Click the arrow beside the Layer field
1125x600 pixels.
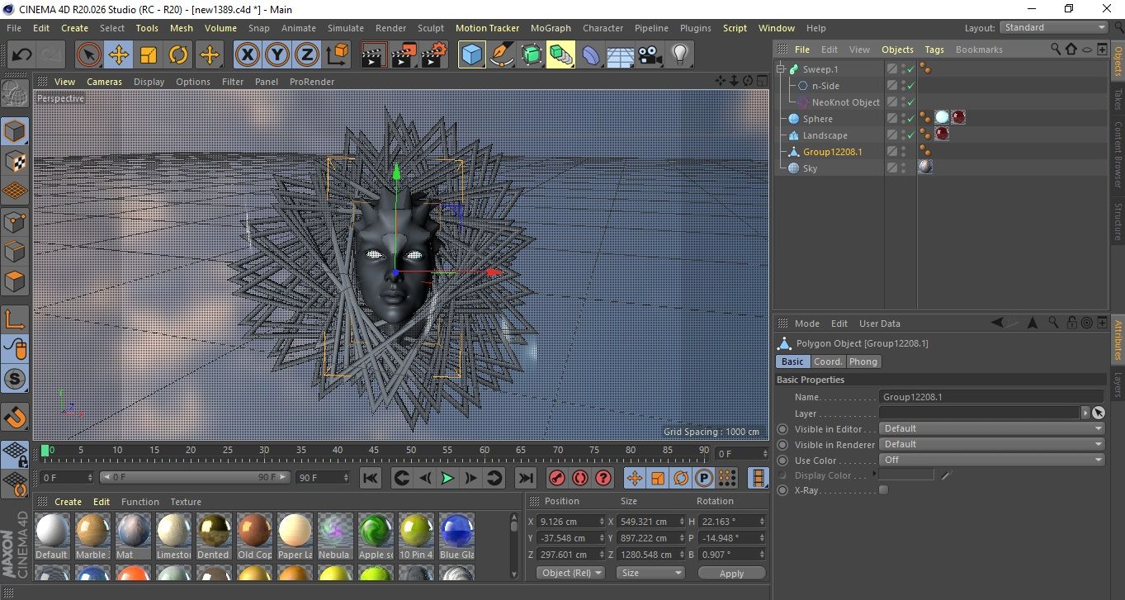(x=1085, y=413)
